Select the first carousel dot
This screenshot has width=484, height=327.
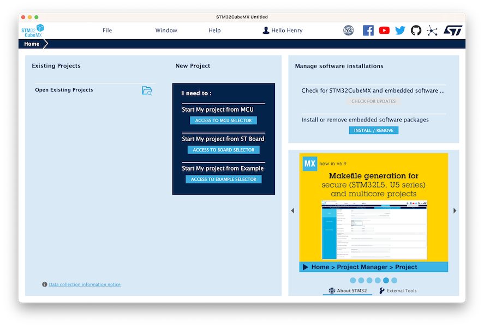[353, 281]
